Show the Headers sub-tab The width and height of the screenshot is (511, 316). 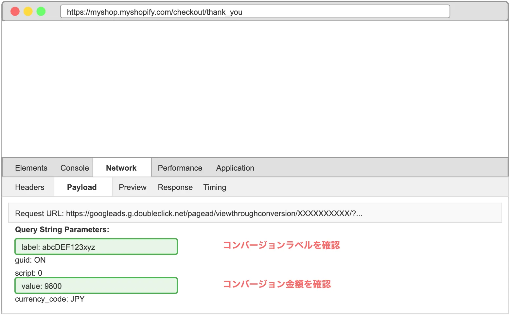(x=29, y=187)
